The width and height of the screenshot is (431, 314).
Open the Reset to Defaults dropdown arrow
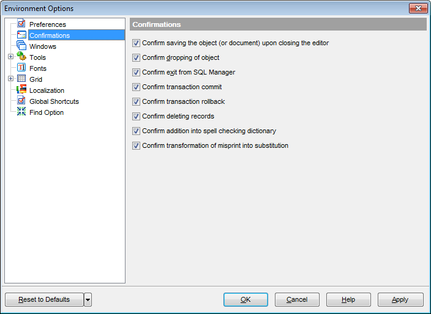point(88,299)
